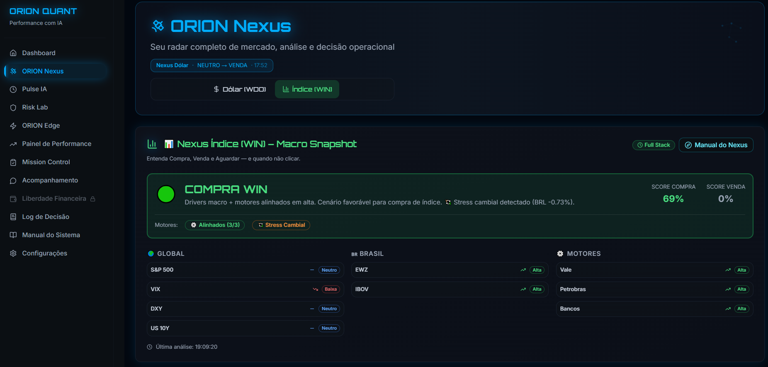
Task: Click the S&P 500 row label
Action: coord(162,270)
